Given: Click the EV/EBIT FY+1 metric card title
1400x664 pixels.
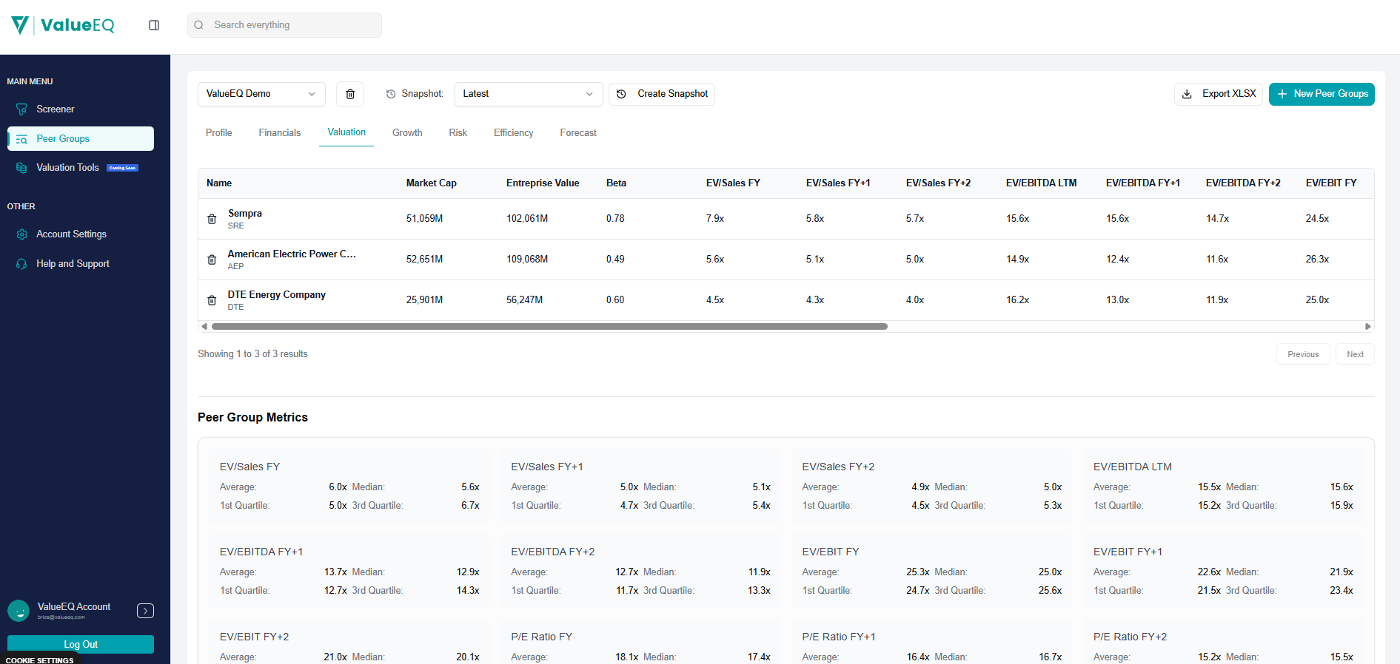Looking at the screenshot, I should 1128,552.
